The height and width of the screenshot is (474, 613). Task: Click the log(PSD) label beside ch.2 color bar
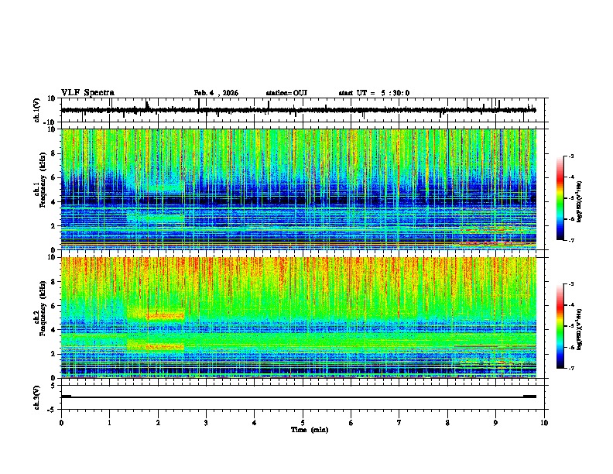coord(579,329)
